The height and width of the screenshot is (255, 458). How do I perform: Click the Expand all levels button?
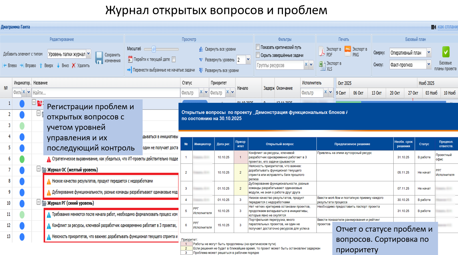coord(201,70)
